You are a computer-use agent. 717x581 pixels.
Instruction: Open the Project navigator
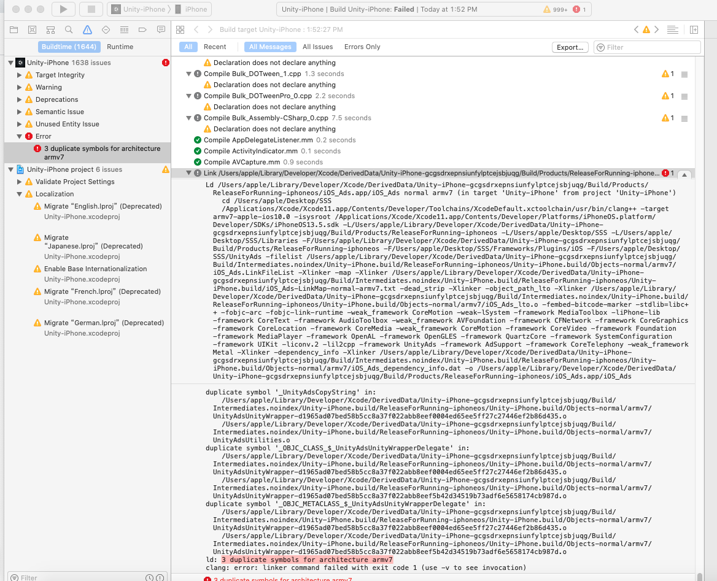15,29
